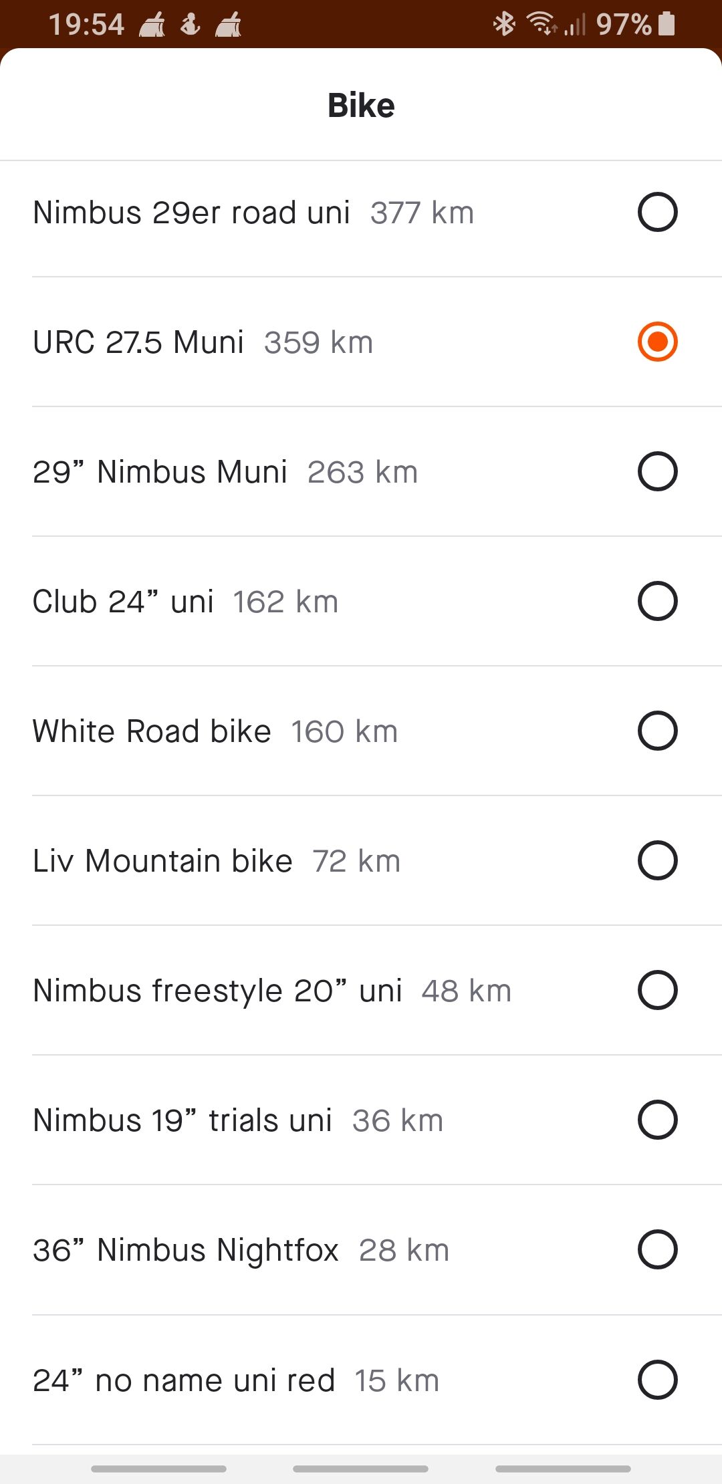Tap the Bike sheet title
Image resolution: width=722 pixels, height=1484 pixels.
tap(361, 106)
